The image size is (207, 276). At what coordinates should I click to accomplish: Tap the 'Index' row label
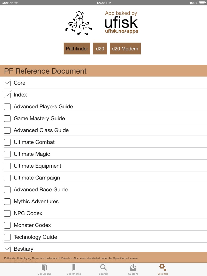click(20, 95)
